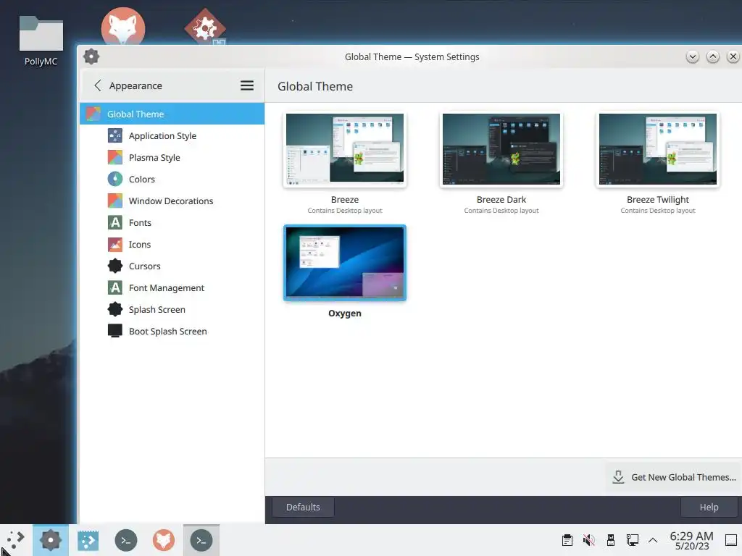Click the Cursors icon

coord(115,266)
